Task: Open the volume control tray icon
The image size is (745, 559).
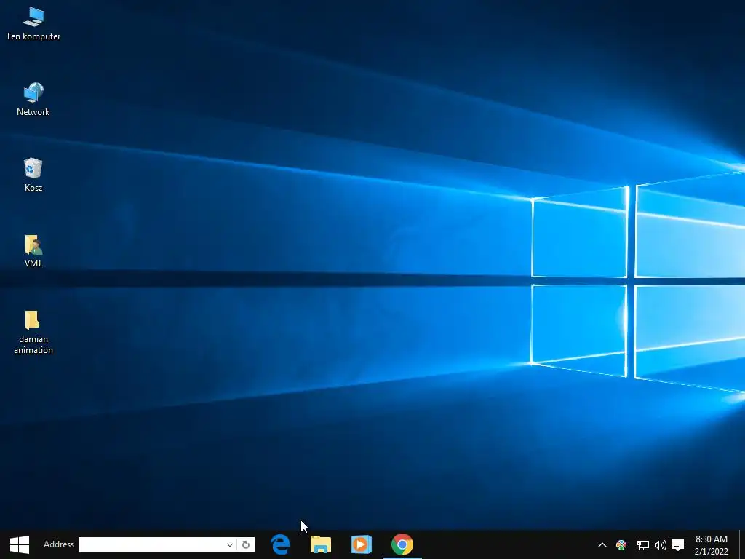Action: click(x=660, y=544)
